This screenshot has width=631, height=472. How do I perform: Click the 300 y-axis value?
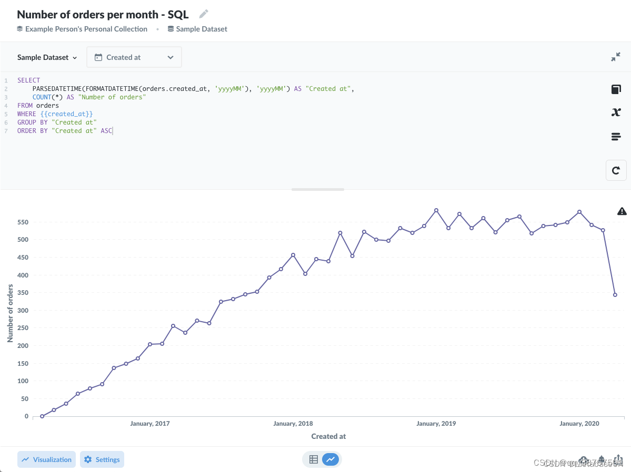click(x=23, y=311)
